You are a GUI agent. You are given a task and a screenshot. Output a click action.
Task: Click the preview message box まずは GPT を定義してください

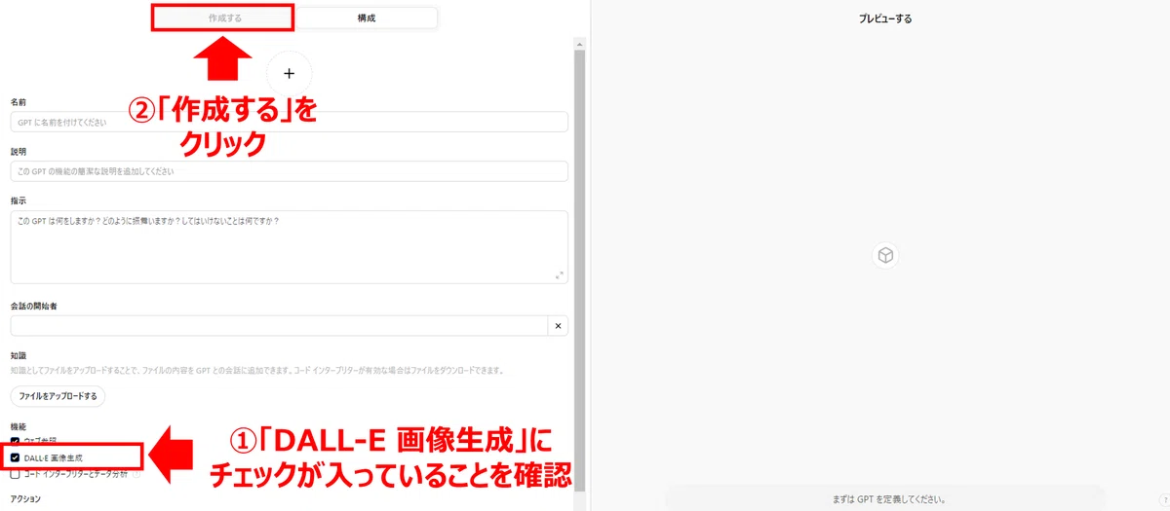(x=885, y=498)
